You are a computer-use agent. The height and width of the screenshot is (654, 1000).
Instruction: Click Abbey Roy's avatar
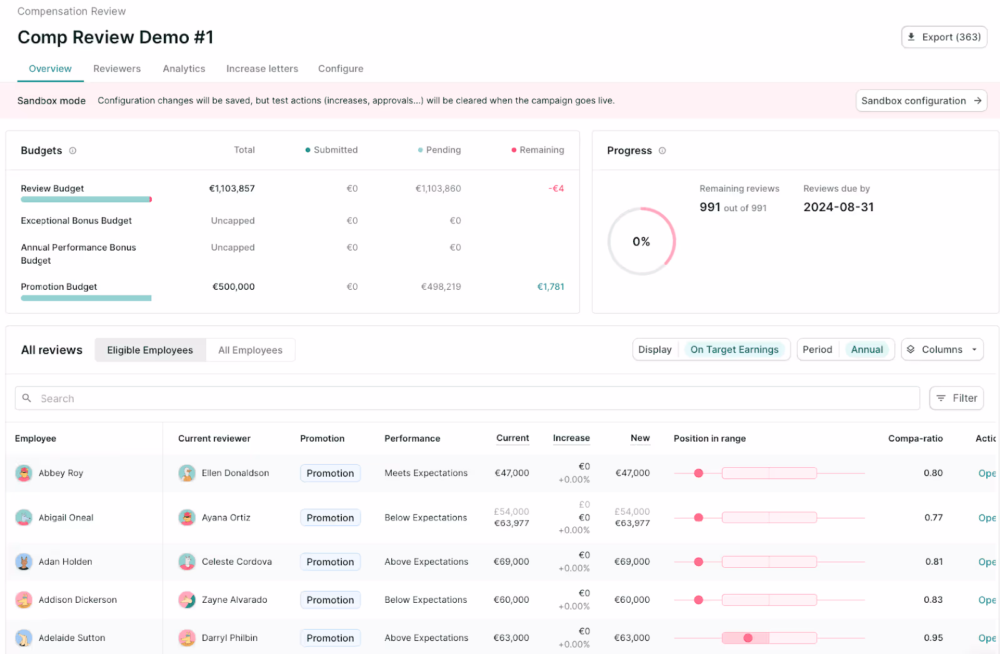[x=24, y=473]
